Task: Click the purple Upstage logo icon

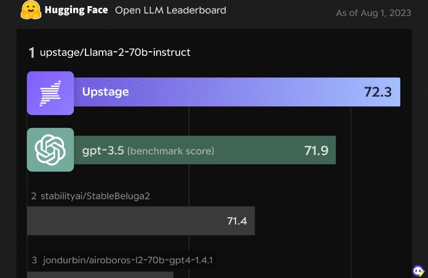Action: tap(50, 93)
